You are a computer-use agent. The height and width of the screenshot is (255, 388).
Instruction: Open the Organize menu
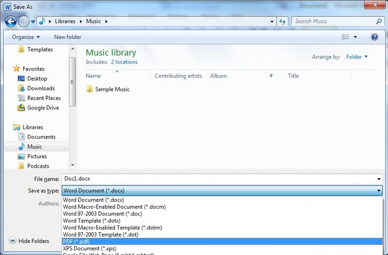[x=26, y=37]
